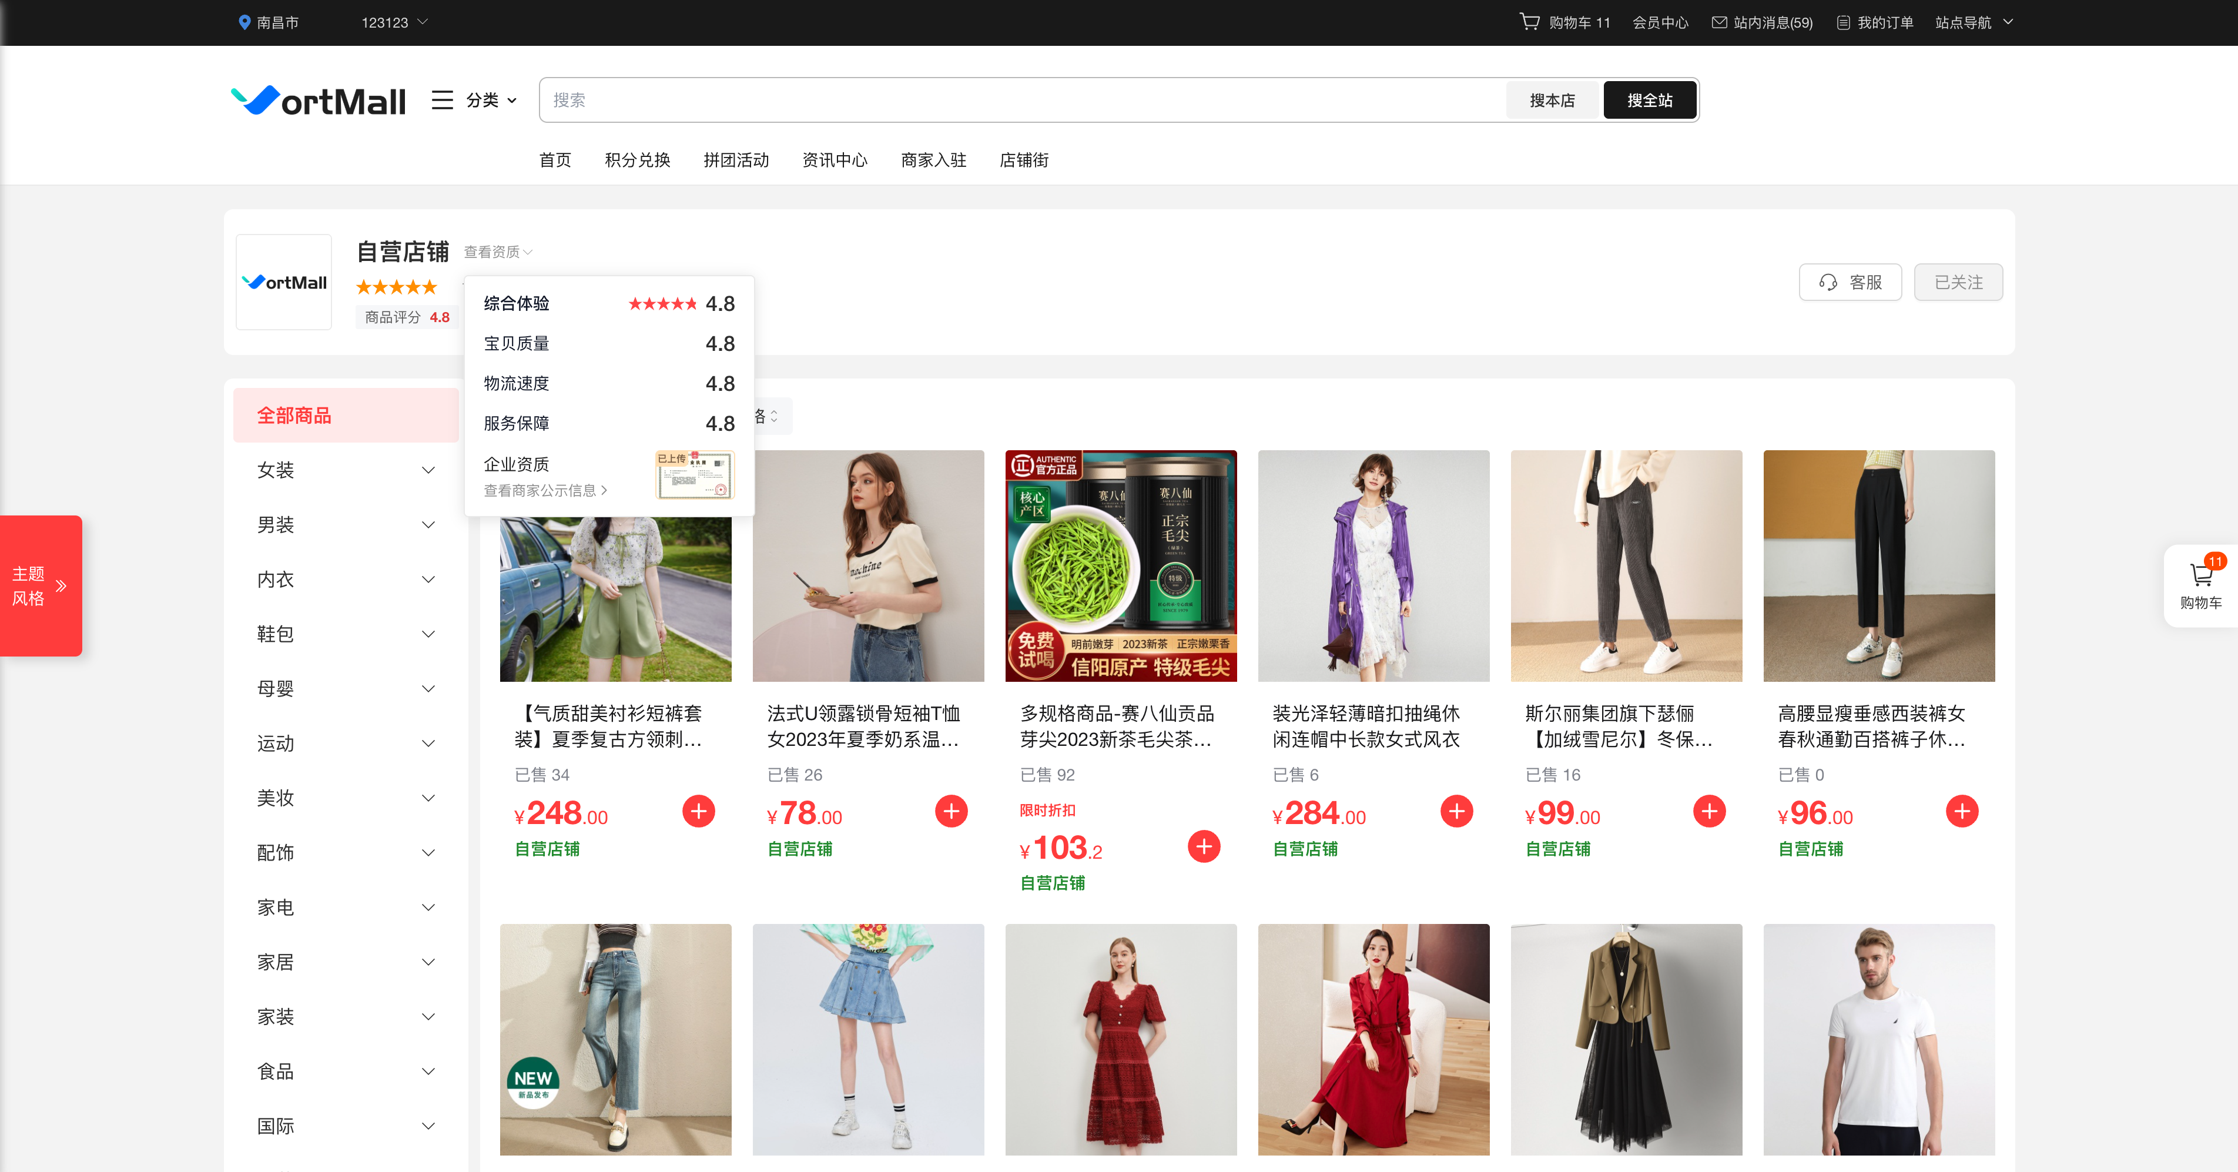Open the red lace dress product image
2238x1172 pixels.
pyautogui.click(x=1121, y=1039)
